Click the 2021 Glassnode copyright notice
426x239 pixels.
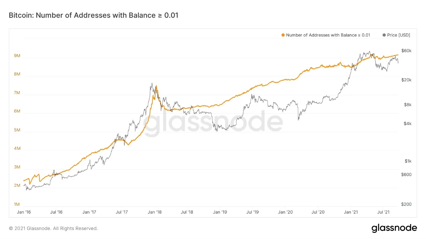click(53, 228)
